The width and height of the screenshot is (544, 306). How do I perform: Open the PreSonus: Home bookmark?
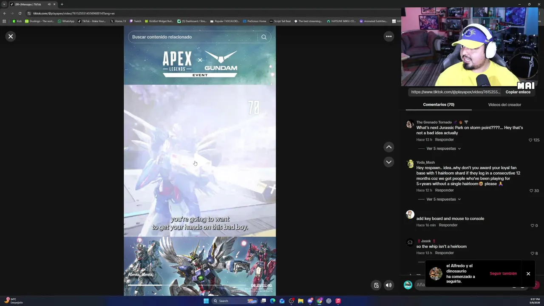pos(255,21)
